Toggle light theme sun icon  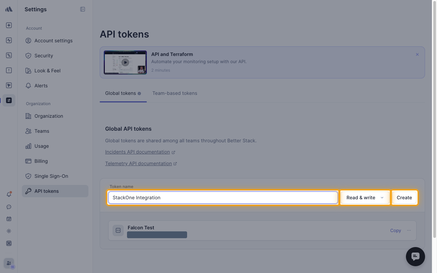[9, 231]
